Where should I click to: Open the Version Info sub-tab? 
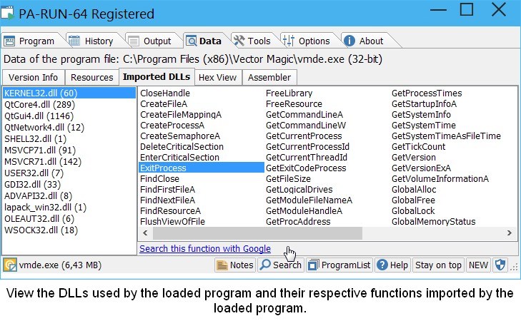click(x=34, y=77)
